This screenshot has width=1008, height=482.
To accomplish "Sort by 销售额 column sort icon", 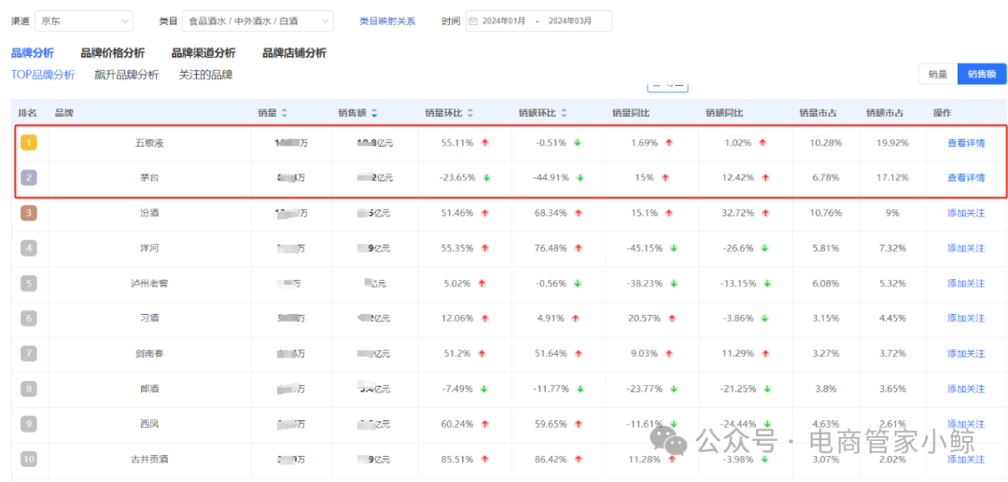I will pyautogui.click(x=374, y=113).
